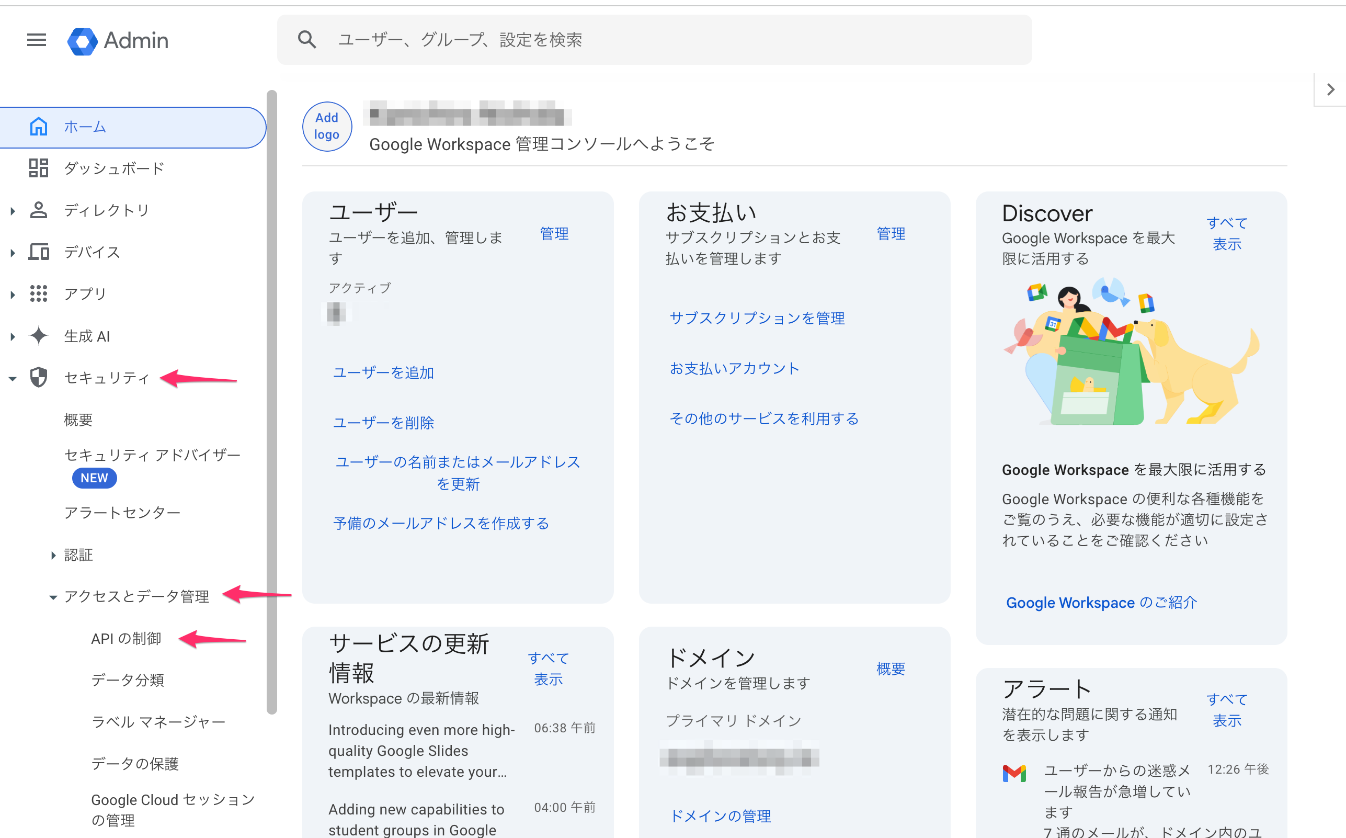
Task: Click the ホーム house icon
Action: (38, 127)
